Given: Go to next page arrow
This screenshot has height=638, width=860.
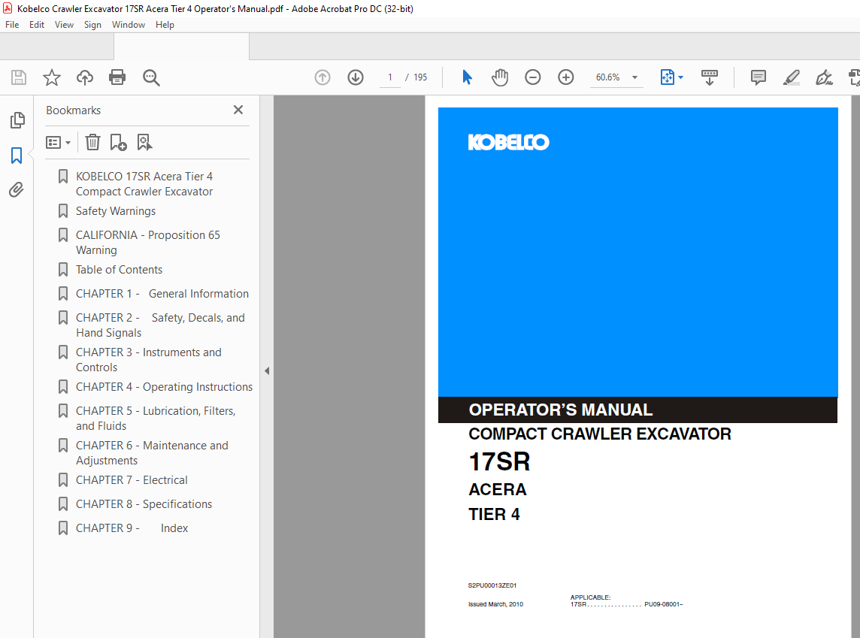Looking at the screenshot, I should coord(356,77).
